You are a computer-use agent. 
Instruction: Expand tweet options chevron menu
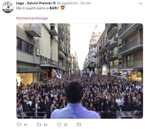(x=141, y=4)
